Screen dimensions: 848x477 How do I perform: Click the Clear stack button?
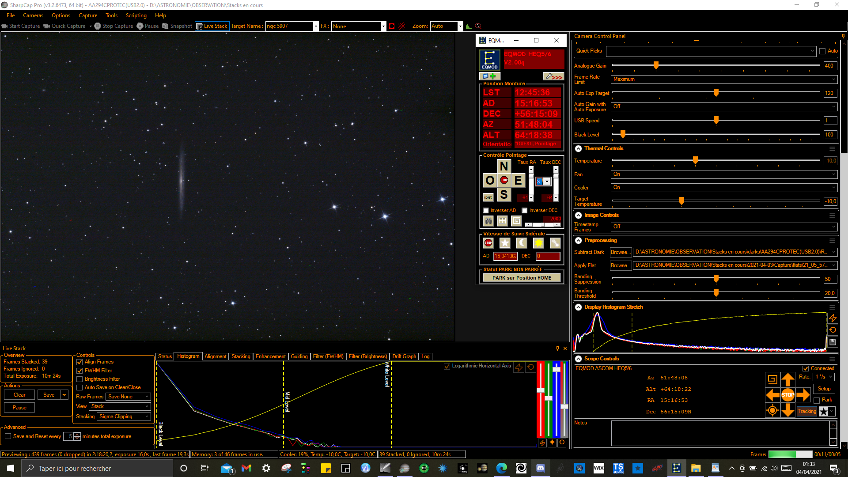(x=19, y=395)
